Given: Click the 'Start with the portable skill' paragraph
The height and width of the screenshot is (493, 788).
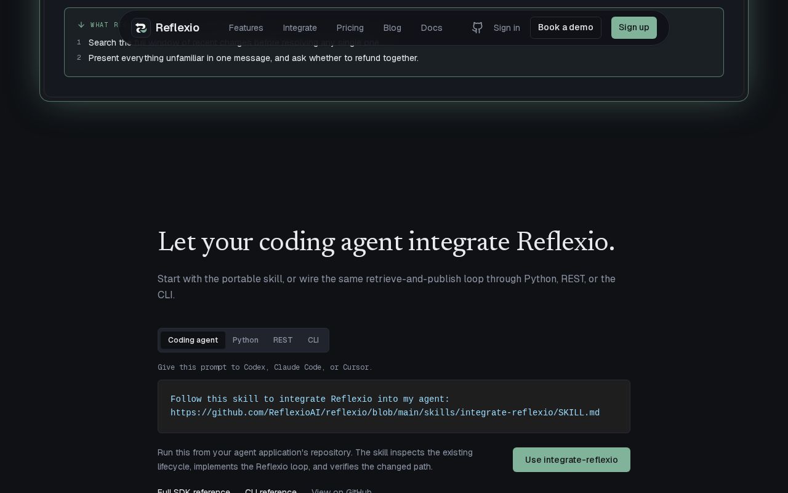Looking at the screenshot, I should (387, 287).
